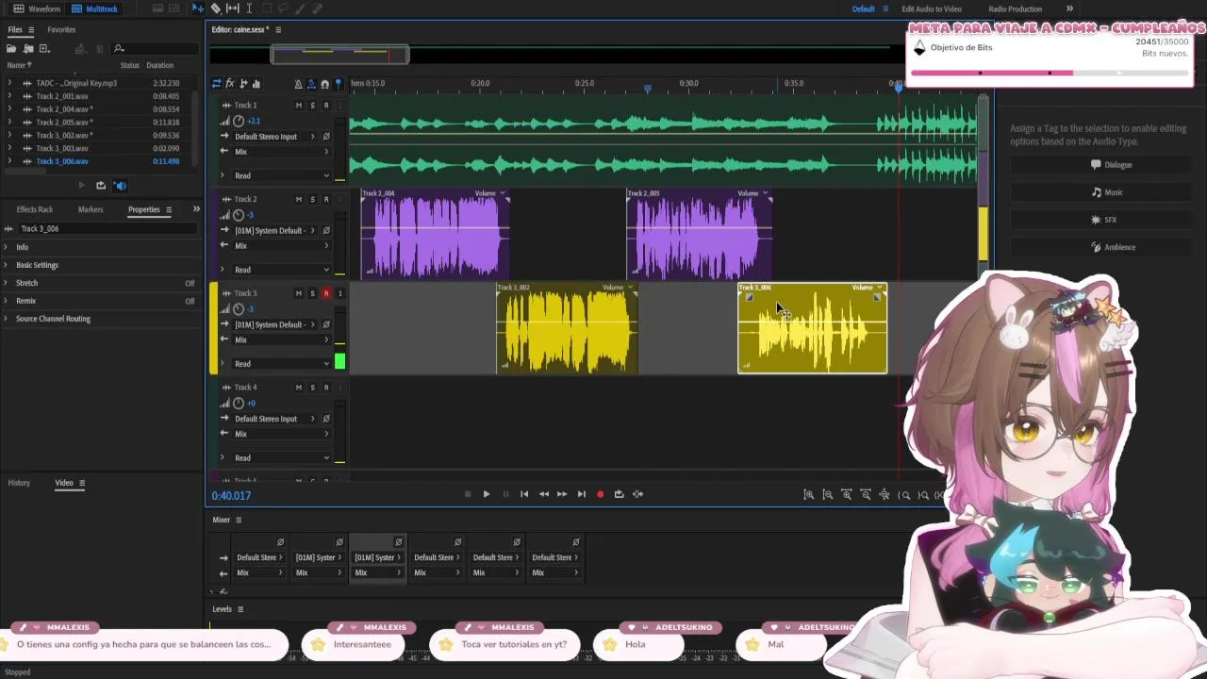Switch to Multitrack view
Image resolution: width=1207 pixels, height=679 pixels.
click(94, 8)
